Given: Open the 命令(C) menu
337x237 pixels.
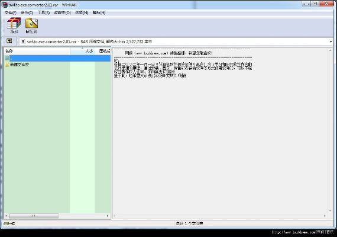Looking at the screenshot, I should (x=27, y=12).
